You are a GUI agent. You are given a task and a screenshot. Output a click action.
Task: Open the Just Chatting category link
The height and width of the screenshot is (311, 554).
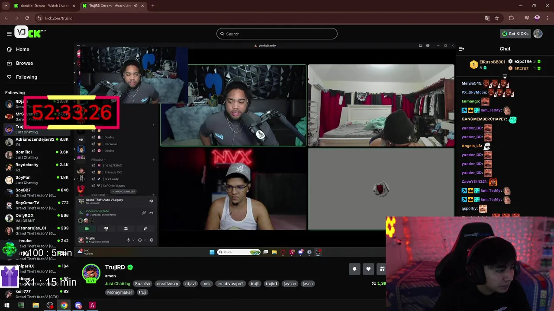point(118,284)
